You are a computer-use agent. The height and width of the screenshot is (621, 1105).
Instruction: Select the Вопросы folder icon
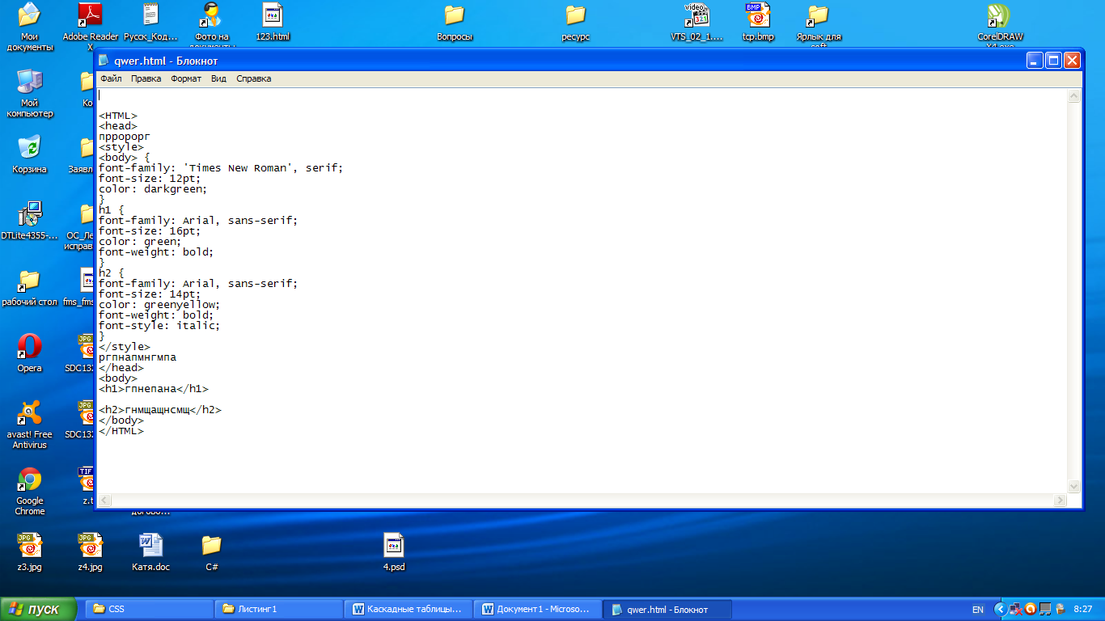click(455, 23)
